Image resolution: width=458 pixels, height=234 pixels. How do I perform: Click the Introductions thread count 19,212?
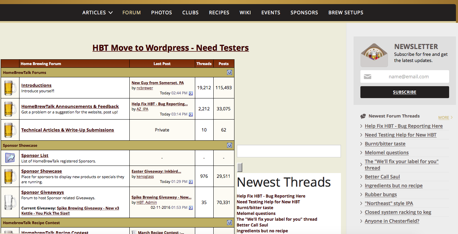(x=204, y=88)
